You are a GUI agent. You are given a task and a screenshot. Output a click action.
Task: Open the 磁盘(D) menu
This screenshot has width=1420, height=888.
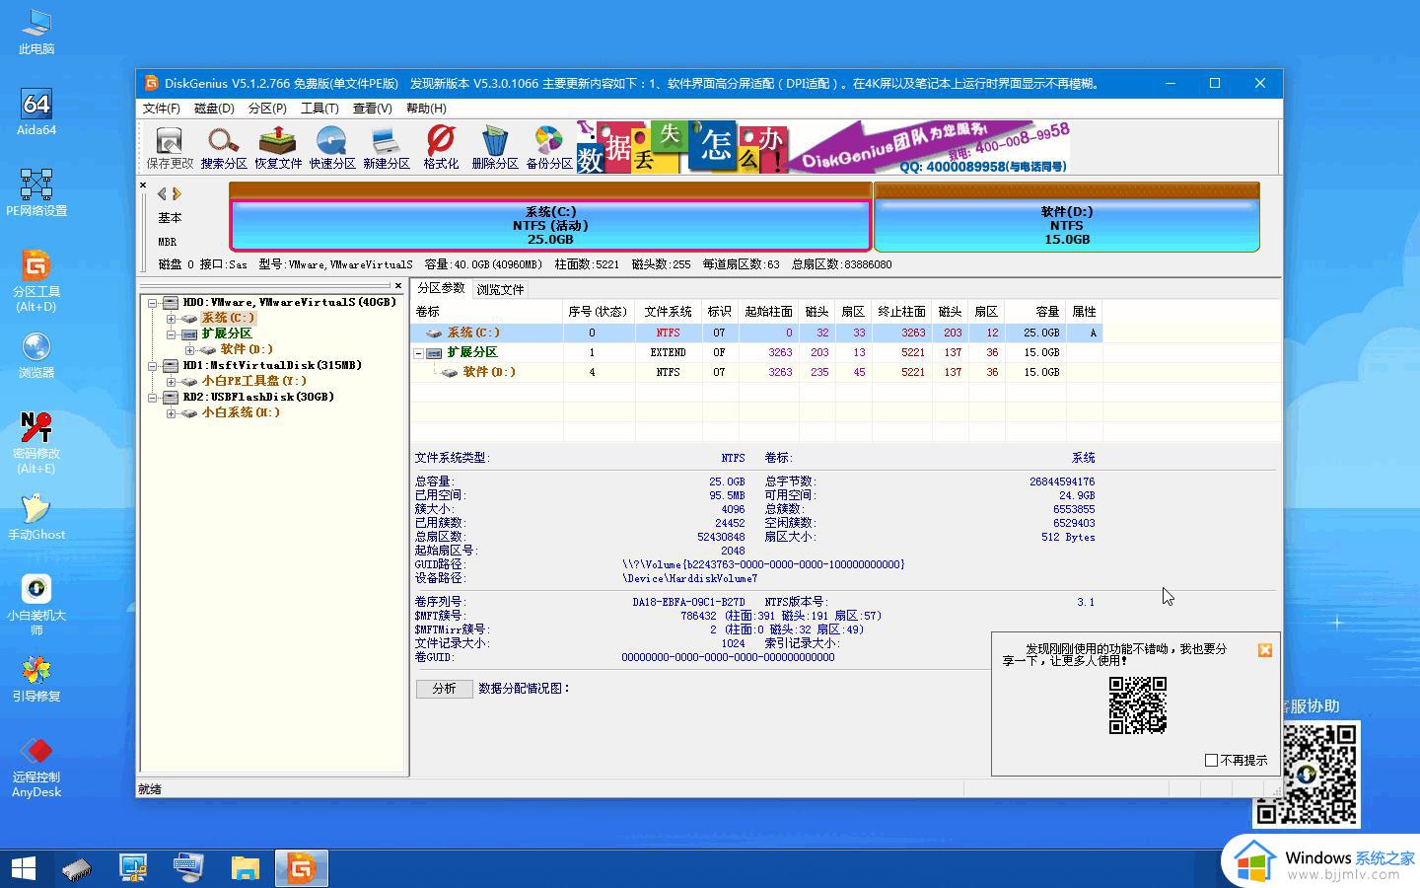click(x=214, y=109)
